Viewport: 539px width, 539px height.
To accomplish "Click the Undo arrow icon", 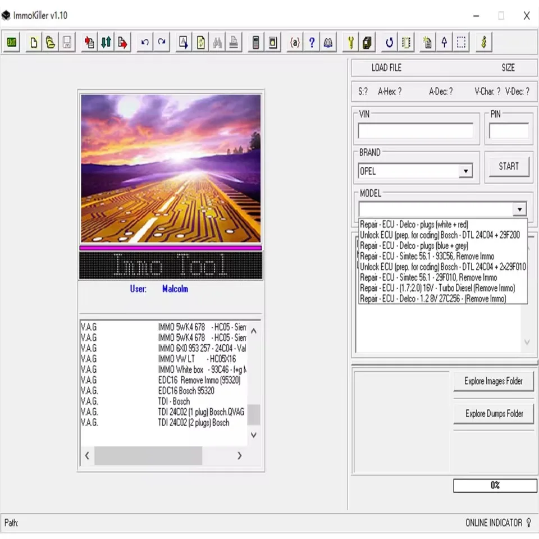I will coord(144,42).
